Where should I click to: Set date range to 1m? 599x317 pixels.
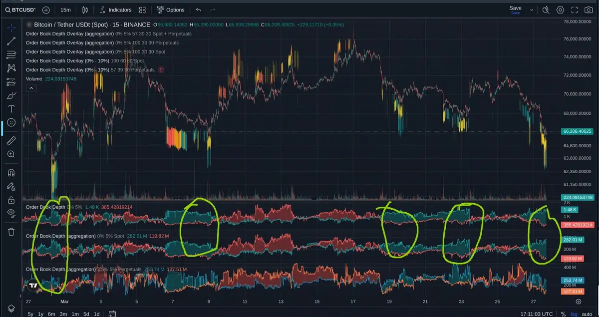(x=75, y=314)
